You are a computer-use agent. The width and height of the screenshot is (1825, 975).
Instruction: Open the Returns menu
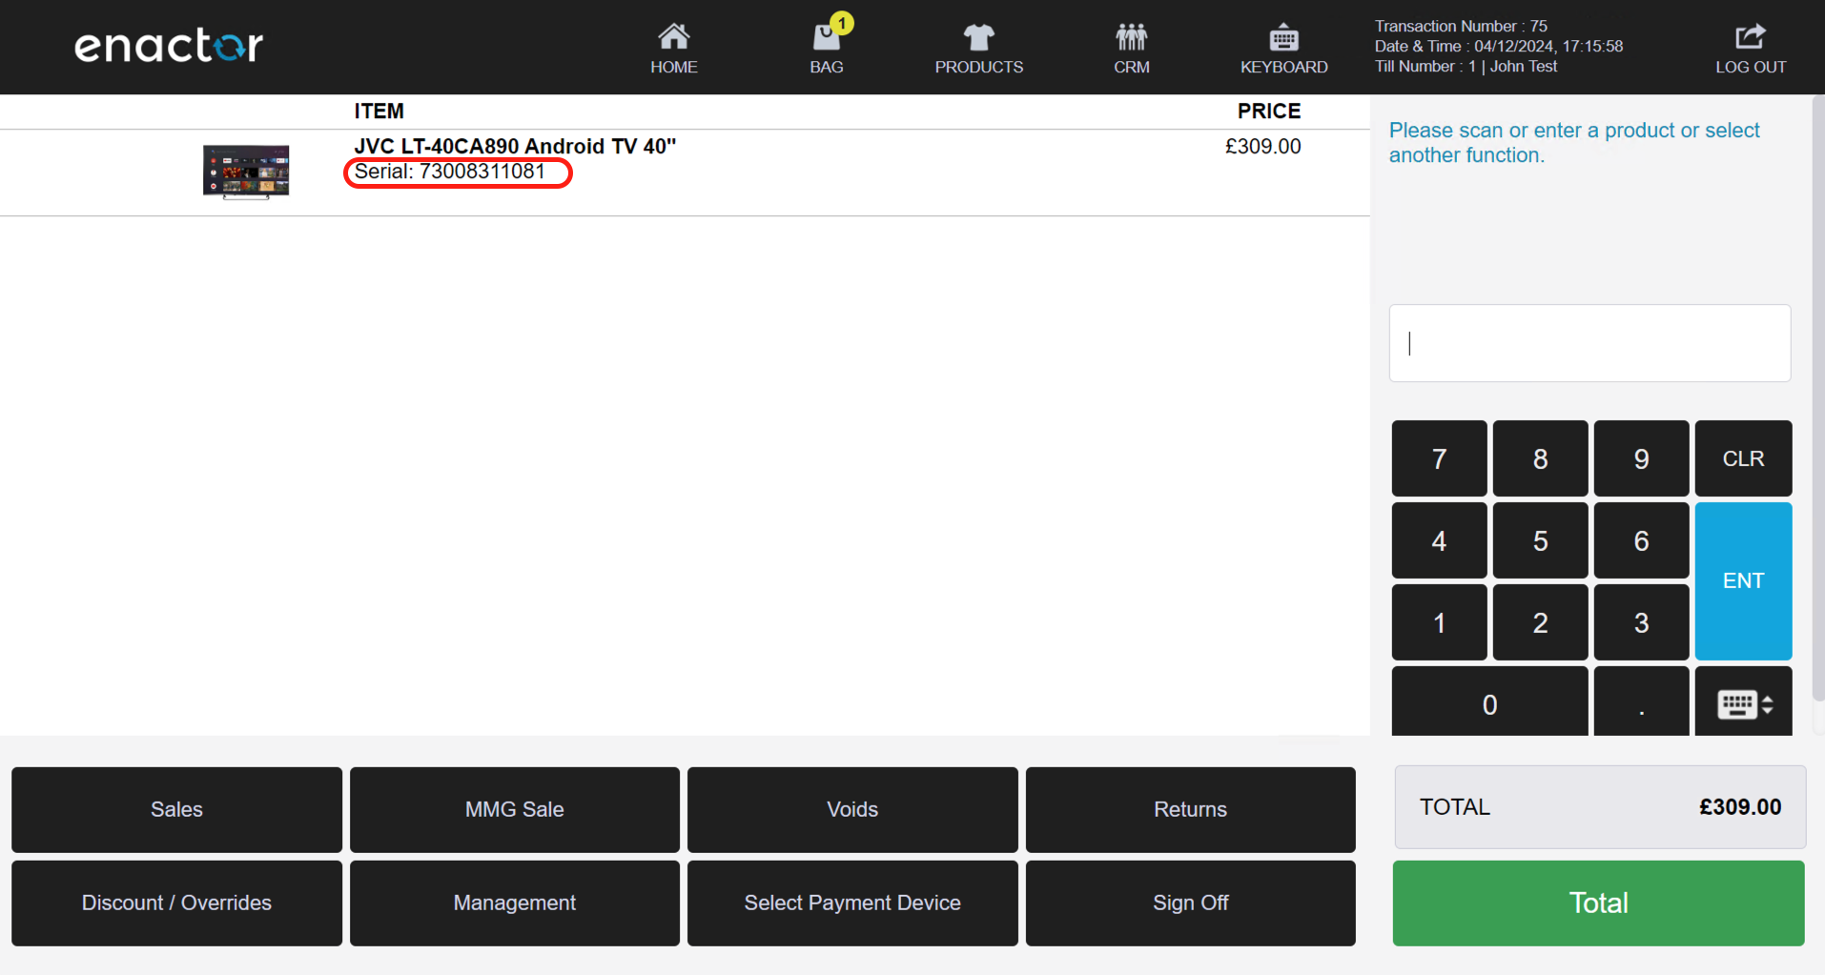[x=1190, y=809]
